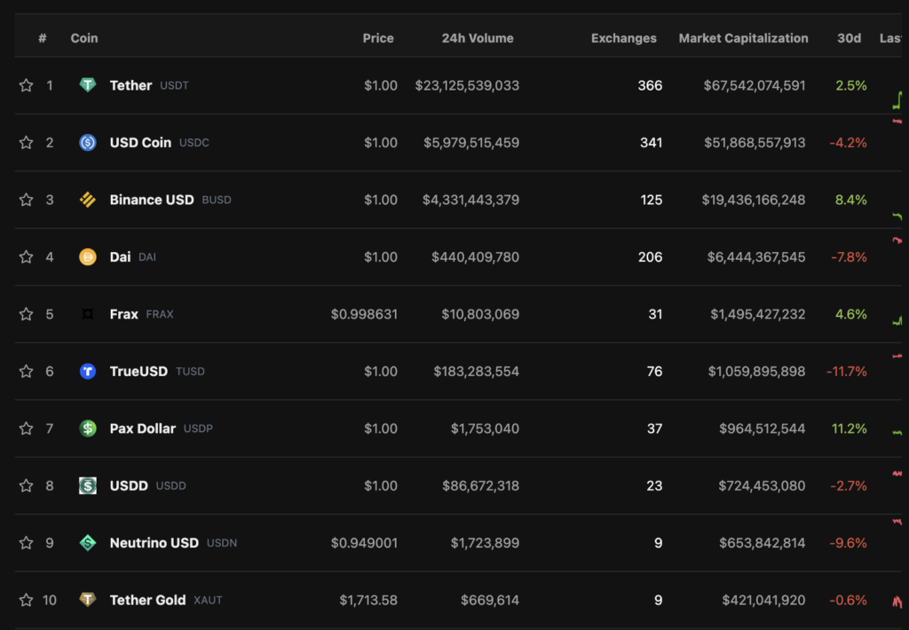This screenshot has width=909, height=630.
Task: Click the USD Coin logo icon
Action: coord(88,142)
